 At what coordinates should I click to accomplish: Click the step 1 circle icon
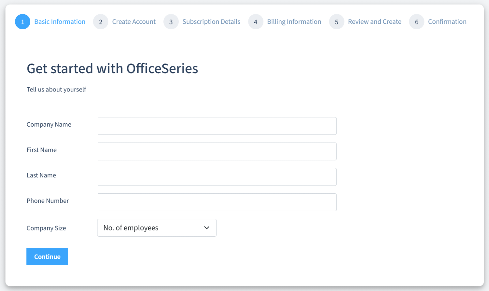pos(22,22)
